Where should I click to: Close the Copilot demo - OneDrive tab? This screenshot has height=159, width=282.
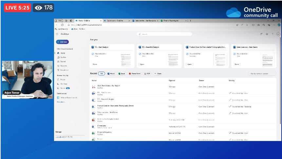point(129,21)
